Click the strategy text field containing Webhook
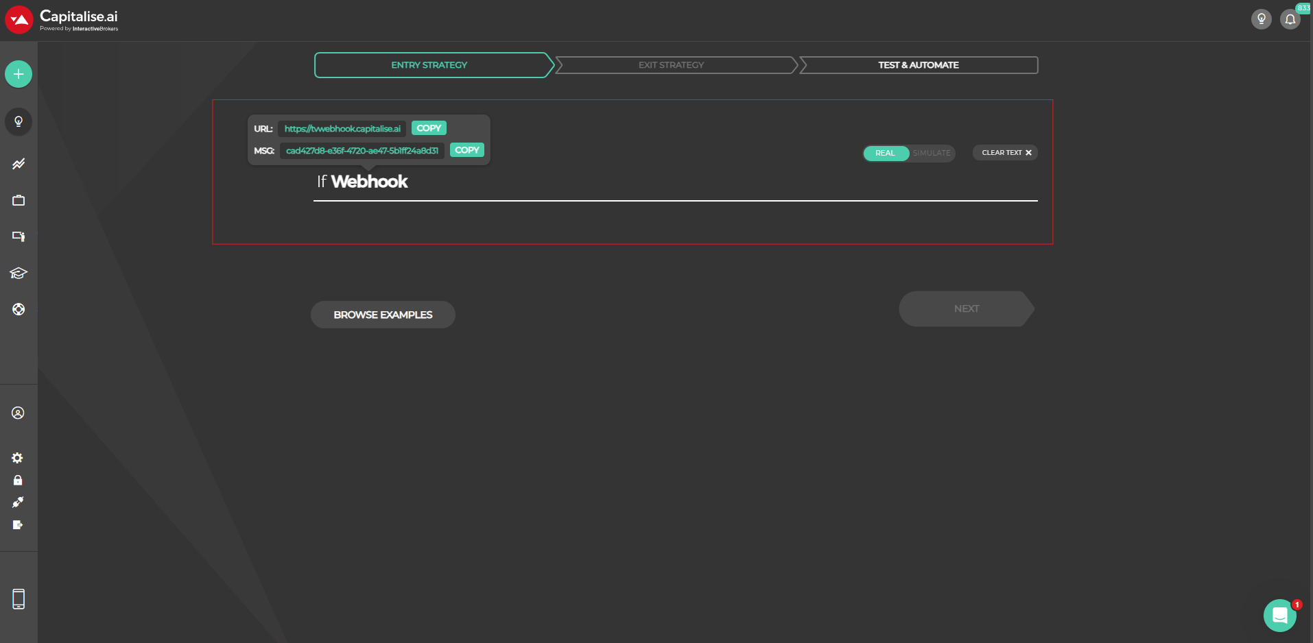This screenshot has height=643, width=1313. coord(675,182)
